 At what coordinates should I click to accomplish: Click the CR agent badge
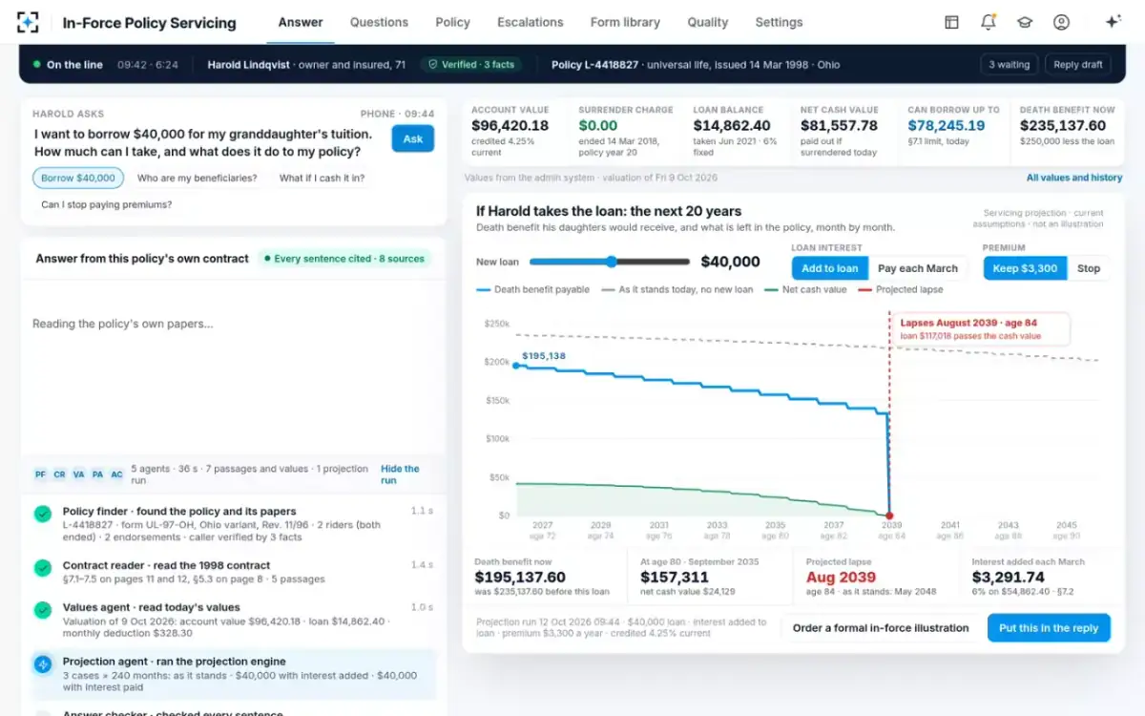point(59,474)
